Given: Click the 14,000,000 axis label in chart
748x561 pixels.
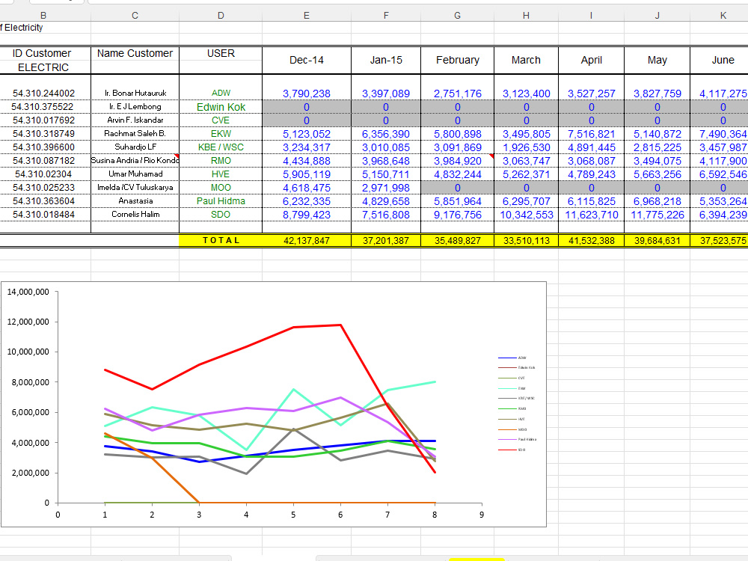Looking at the screenshot, I should pos(28,292).
